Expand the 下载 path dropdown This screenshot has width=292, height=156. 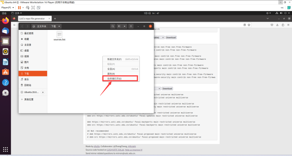click(59, 26)
